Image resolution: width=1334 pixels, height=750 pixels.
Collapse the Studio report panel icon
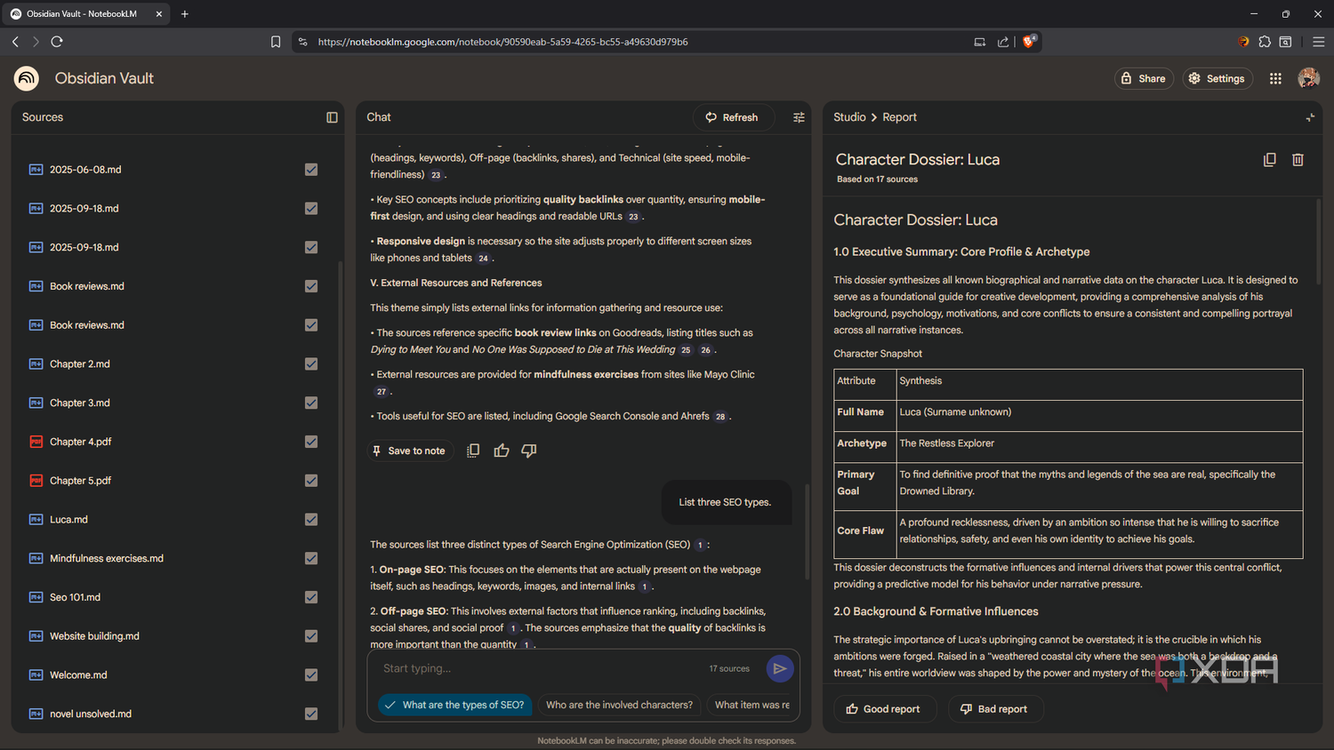click(1310, 117)
